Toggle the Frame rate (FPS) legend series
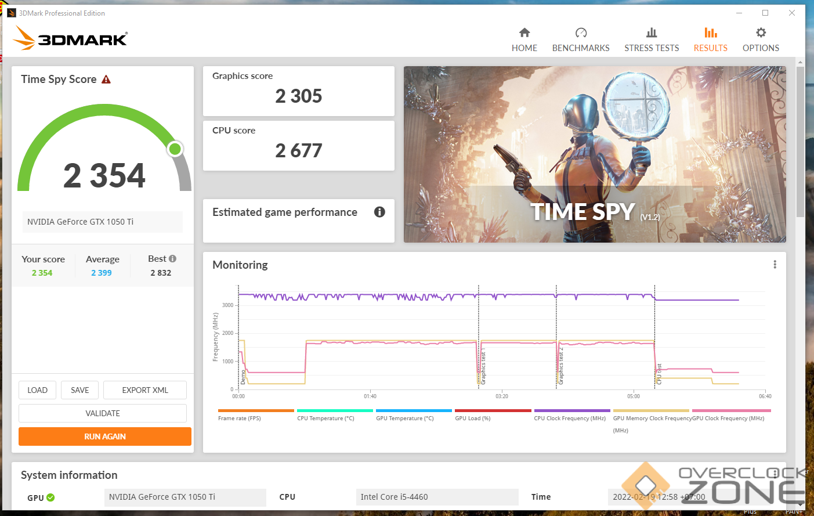 [239, 418]
